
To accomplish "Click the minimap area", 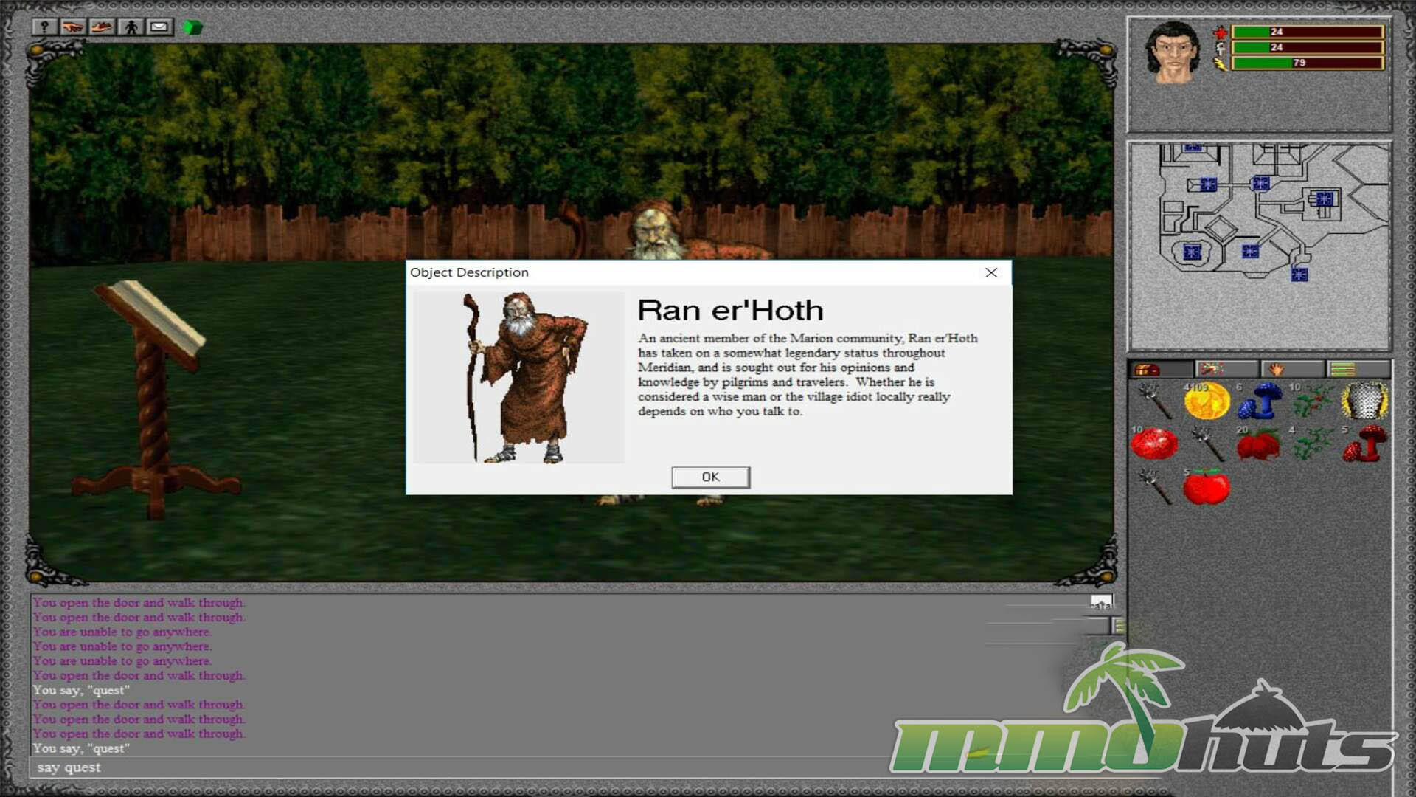I will tap(1260, 244).
